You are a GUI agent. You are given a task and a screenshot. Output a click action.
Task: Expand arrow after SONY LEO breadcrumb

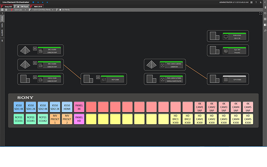(x=25, y=10)
